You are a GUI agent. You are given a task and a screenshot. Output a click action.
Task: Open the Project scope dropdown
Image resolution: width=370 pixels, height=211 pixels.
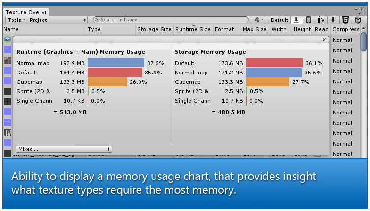coord(58,20)
